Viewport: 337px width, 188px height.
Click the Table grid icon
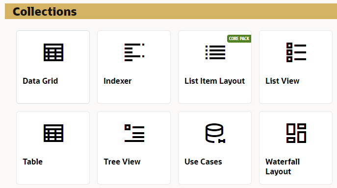click(x=53, y=133)
